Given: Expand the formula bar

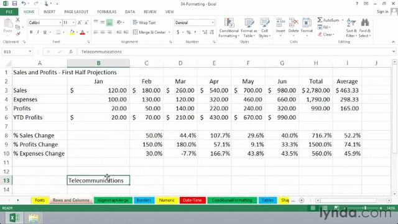Looking at the screenshot, I should coord(394,52).
